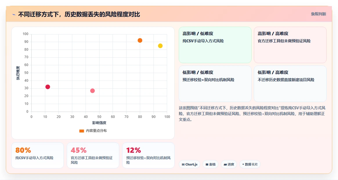Click text 不迁移历史数据直接新建项目风险
338x180 pixels.
[286, 80]
